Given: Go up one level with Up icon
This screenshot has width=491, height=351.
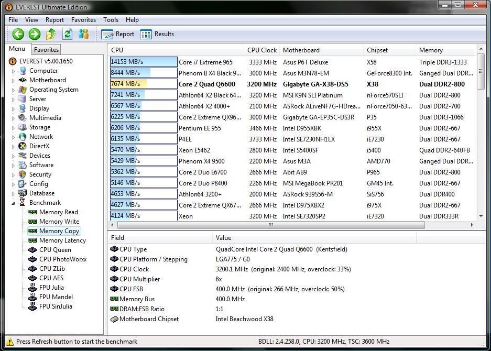Looking at the screenshot, I should 51,34.
